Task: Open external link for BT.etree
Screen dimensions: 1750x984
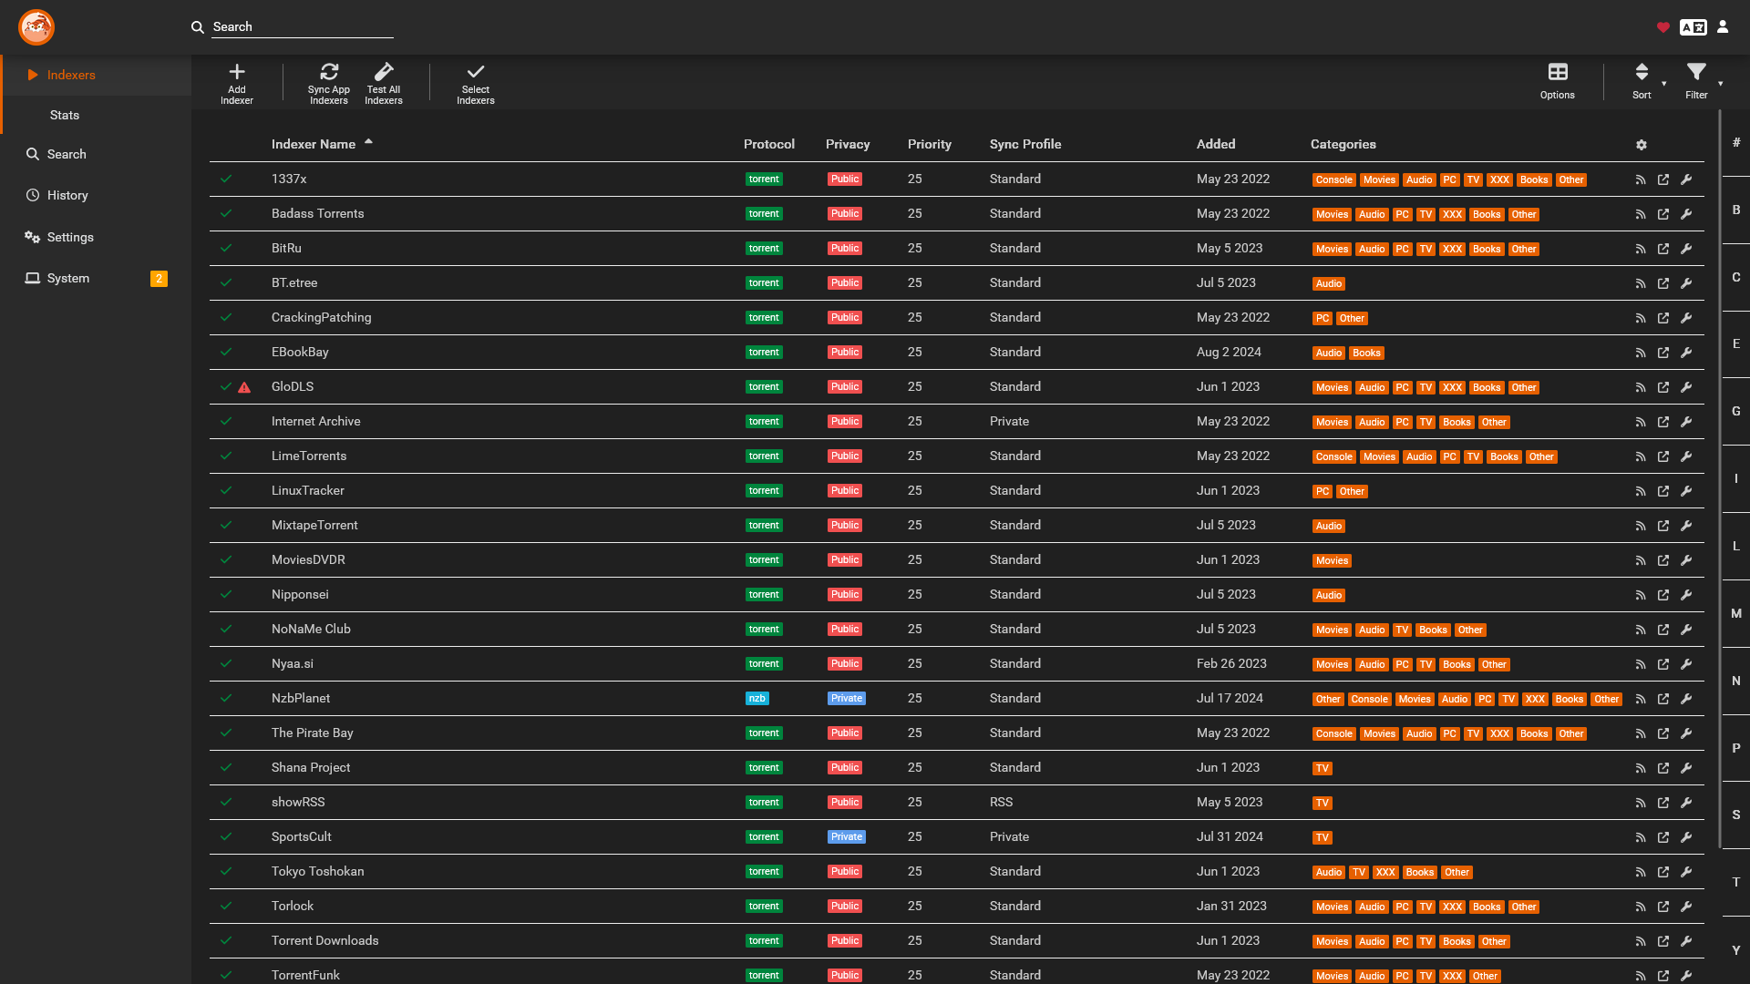Action: (x=1663, y=283)
